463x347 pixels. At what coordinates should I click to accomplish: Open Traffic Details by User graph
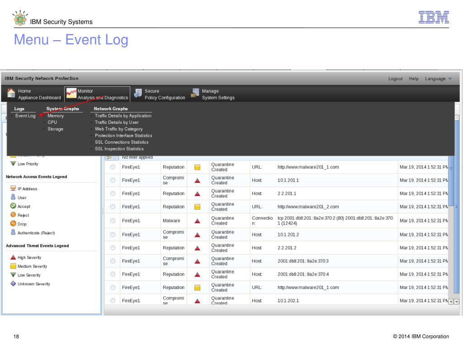pyautogui.click(x=117, y=122)
